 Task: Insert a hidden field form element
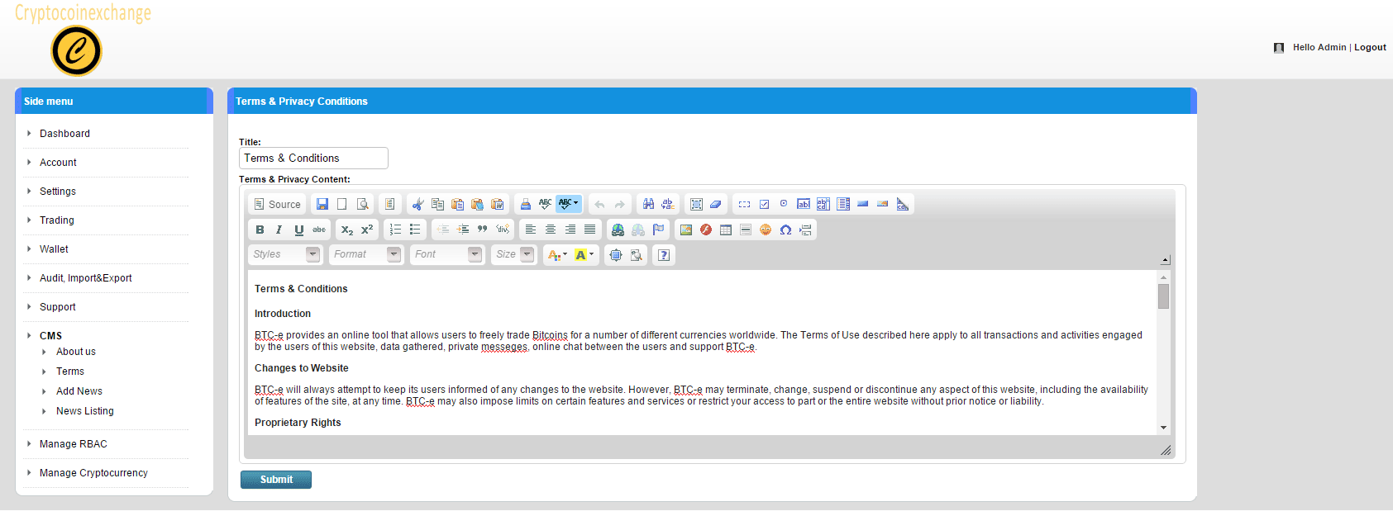pyautogui.click(x=903, y=204)
